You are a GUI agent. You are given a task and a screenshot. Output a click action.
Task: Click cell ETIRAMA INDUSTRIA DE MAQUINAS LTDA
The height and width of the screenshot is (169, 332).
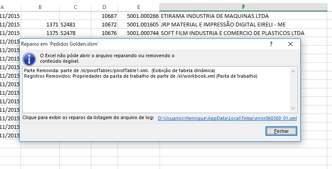tap(243, 16)
